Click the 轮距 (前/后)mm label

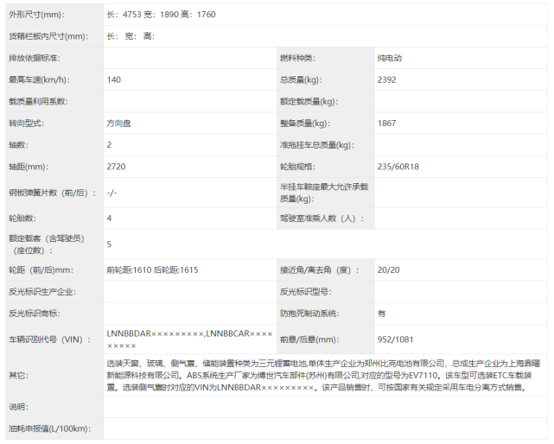pyautogui.click(x=41, y=270)
